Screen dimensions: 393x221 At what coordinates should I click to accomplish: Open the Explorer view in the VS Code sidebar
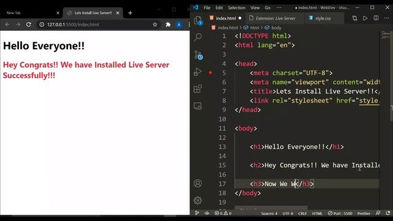[x=198, y=20]
